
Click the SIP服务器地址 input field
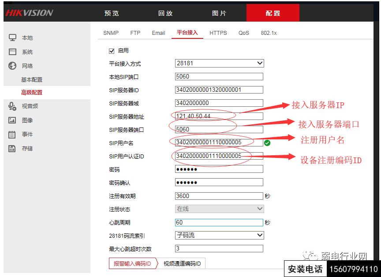(x=219, y=116)
